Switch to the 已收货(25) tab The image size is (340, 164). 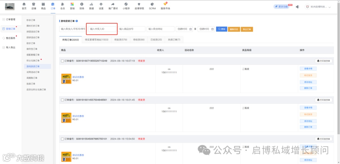[156, 40]
